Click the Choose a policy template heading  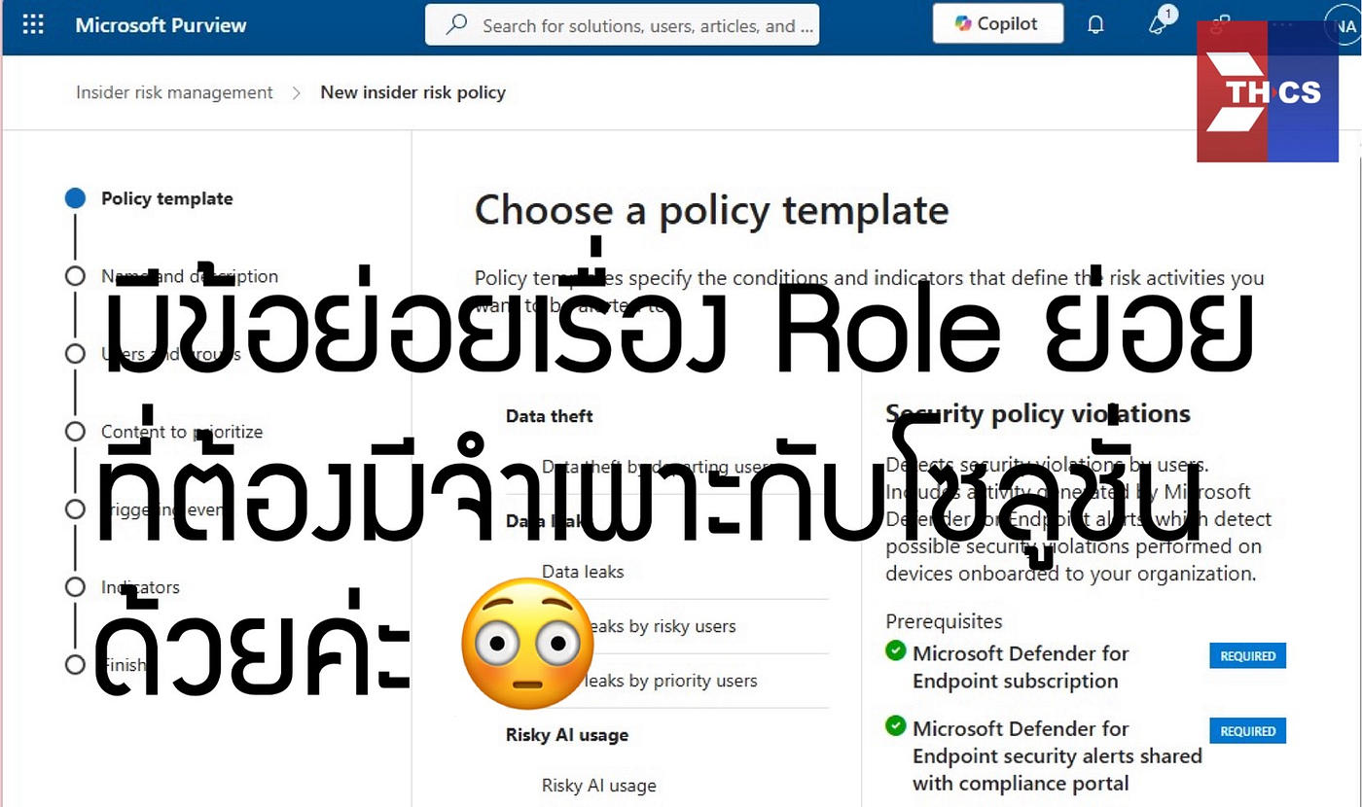(711, 210)
